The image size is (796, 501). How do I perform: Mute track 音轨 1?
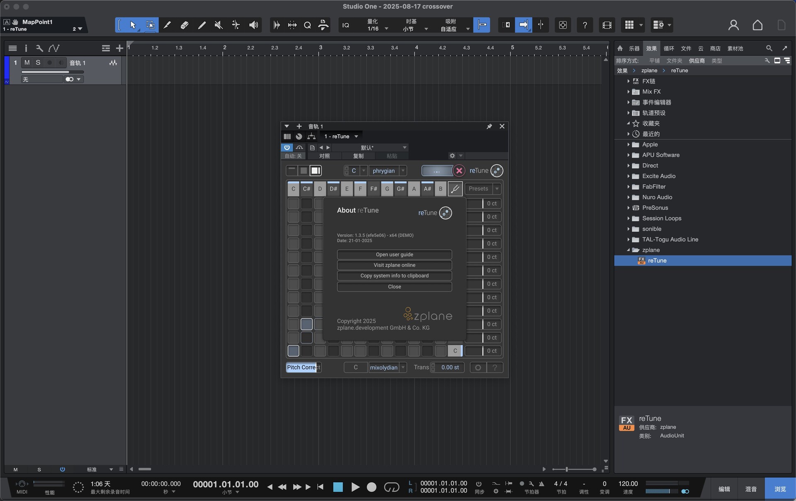[27, 63]
